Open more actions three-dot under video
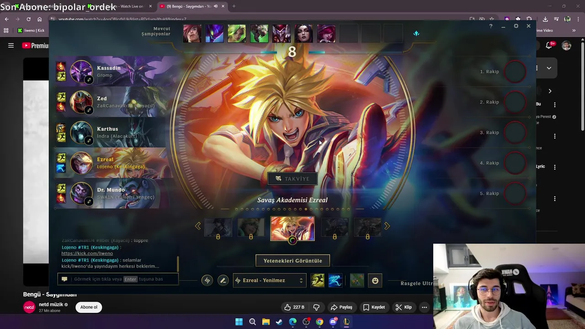This screenshot has height=329, width=585. [424, 308]
